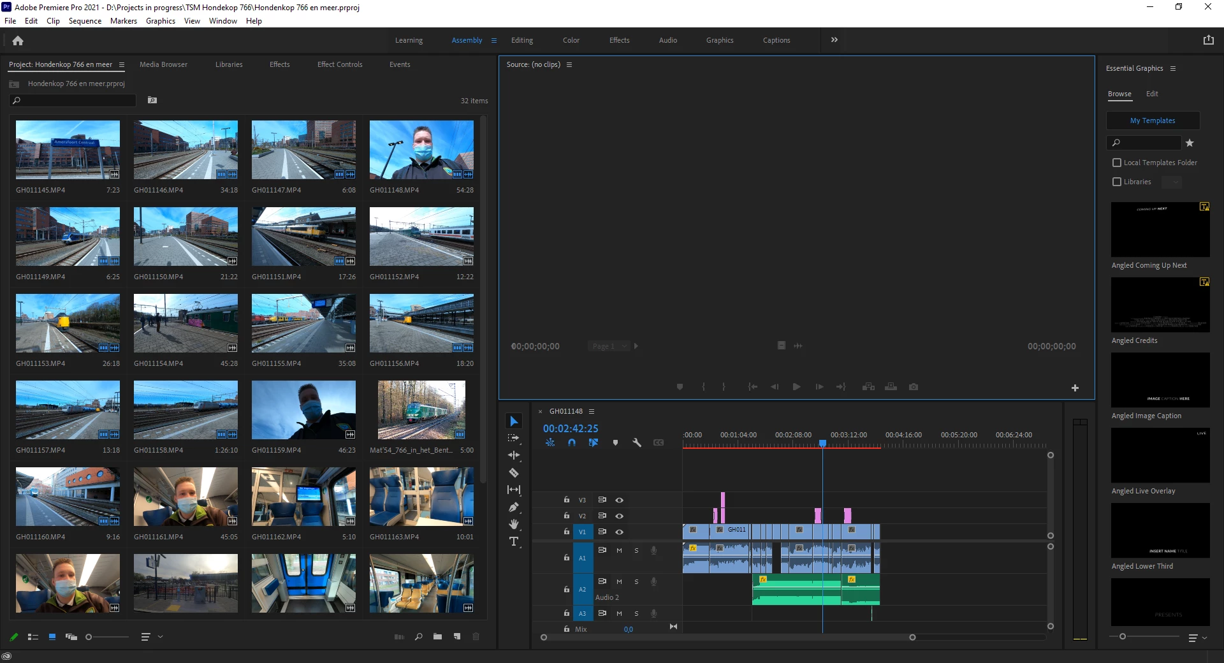Viewport: 1224px width, 663px height.
Task: Switch Project panel to Icon View
Action: 52,637
